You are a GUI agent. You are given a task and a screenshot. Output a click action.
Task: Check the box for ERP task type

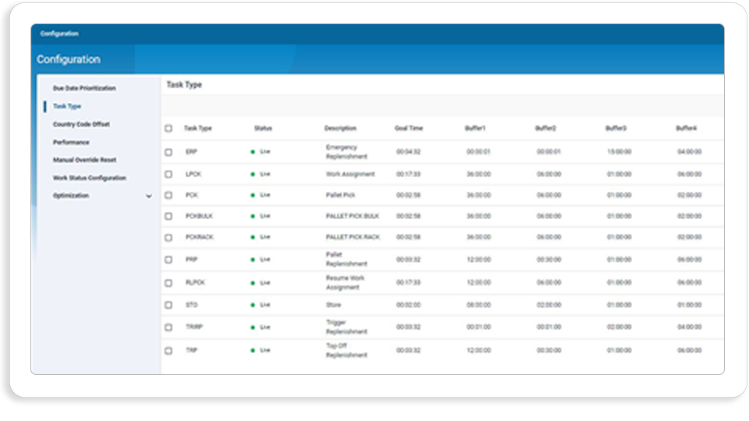point(169,152)
